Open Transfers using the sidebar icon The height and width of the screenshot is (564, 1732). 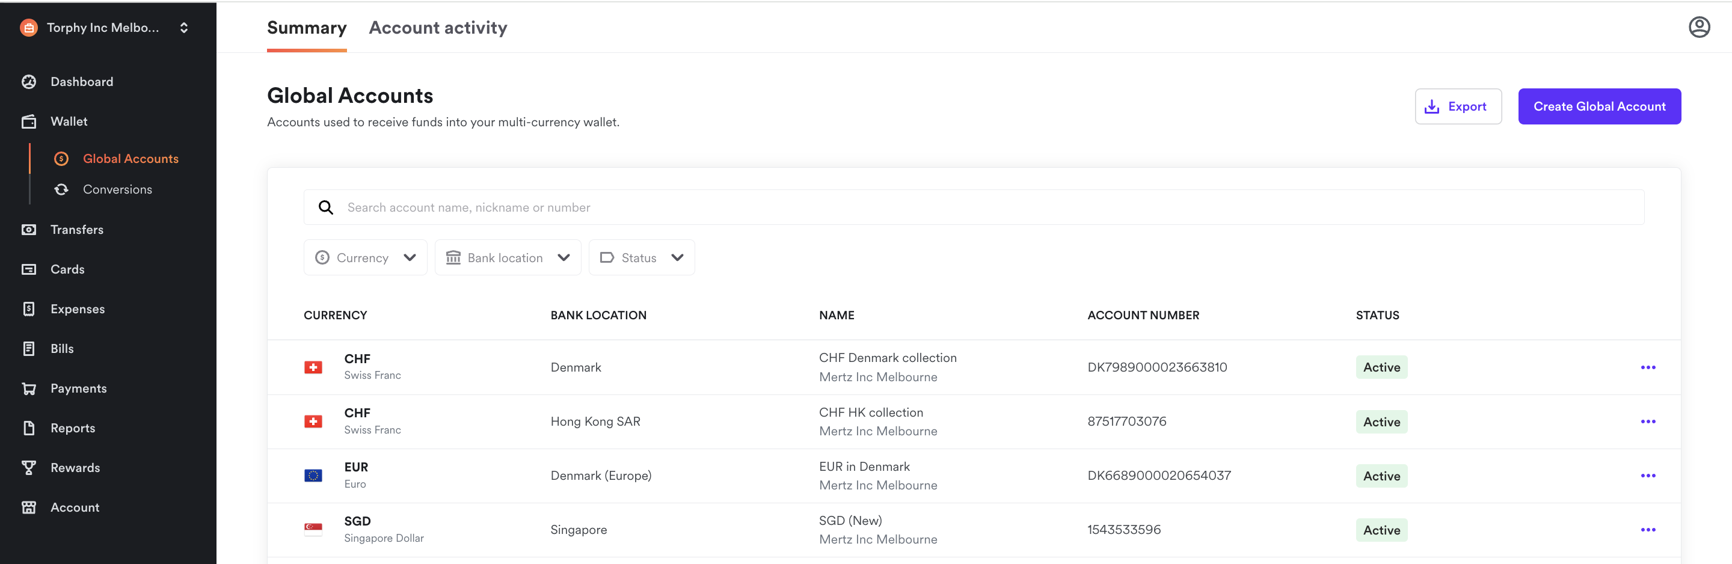click(28, 229)
